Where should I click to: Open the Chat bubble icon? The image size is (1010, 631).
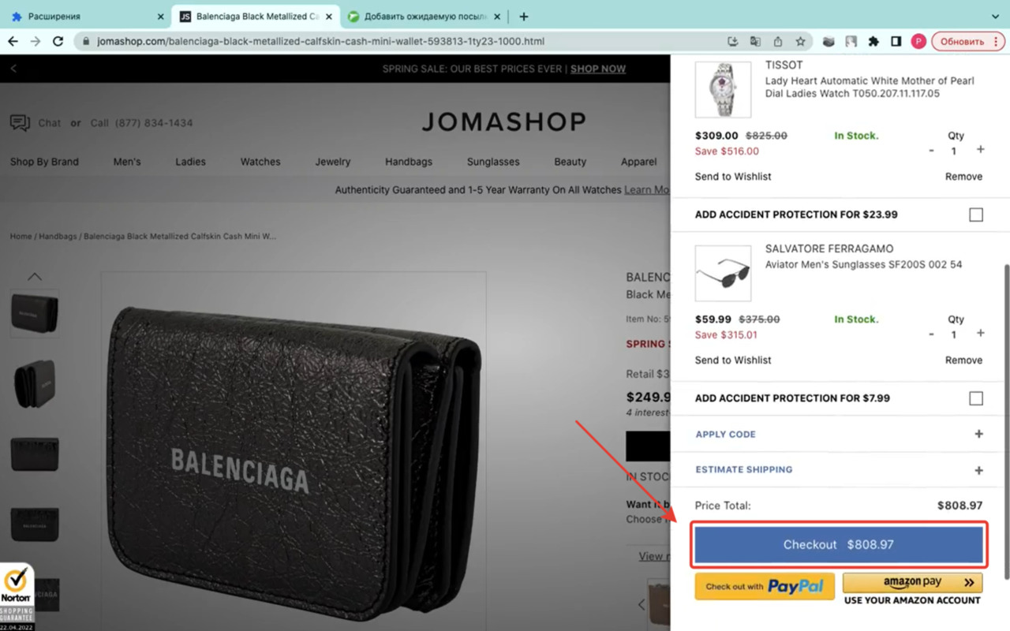pos(20,123)
